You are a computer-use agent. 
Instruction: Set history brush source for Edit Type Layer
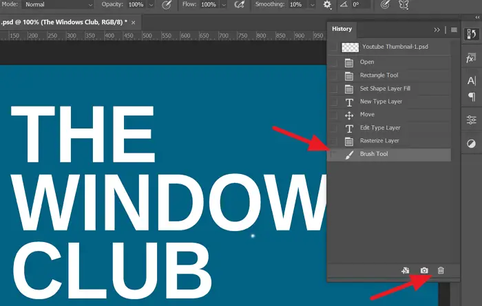[x=333, y=128]
